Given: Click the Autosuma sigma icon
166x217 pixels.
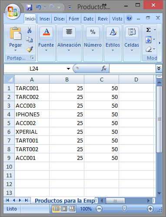Looking at the screenshot, I should click(148, 30).
